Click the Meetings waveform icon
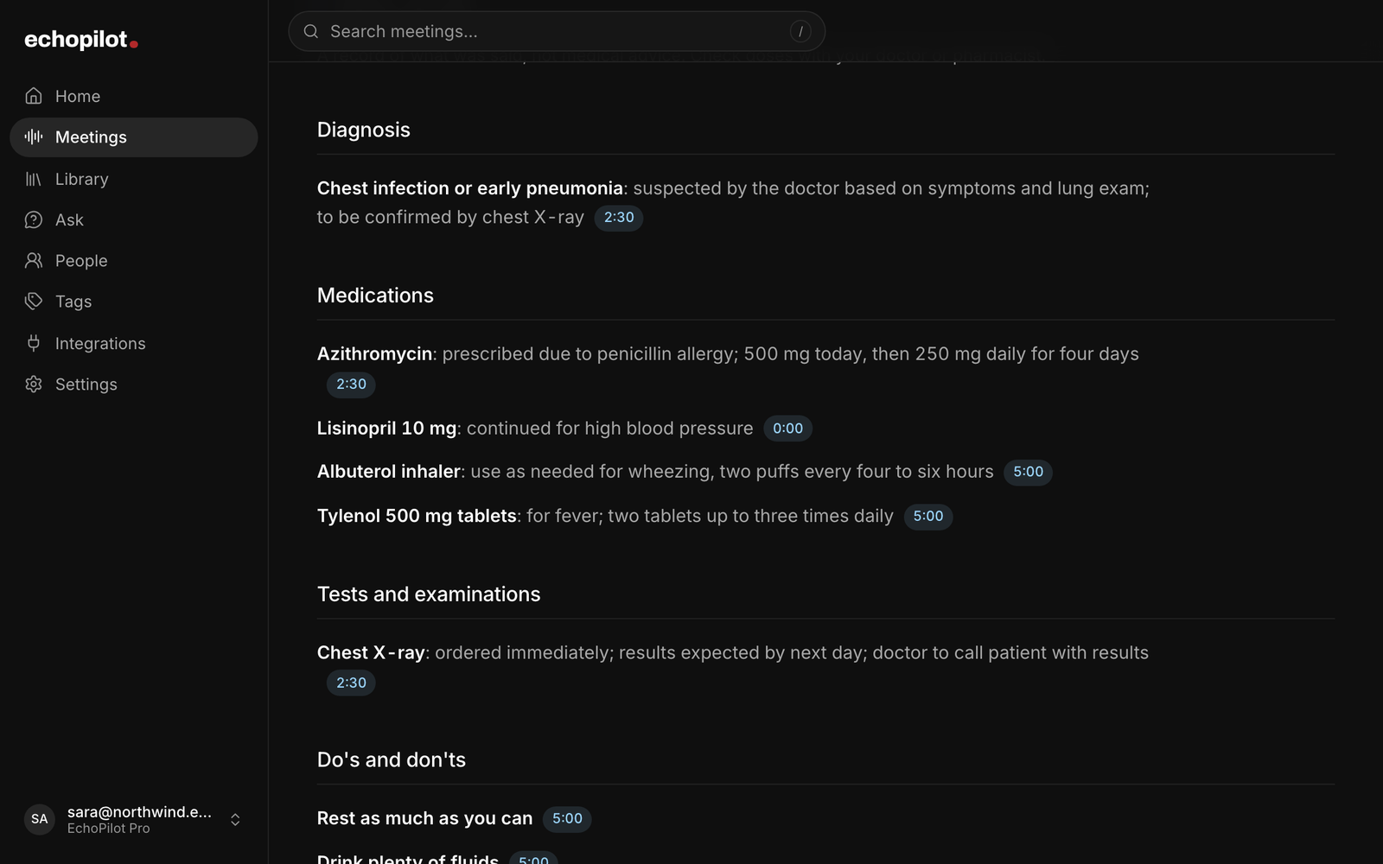The height and width of the screenshot is (864, 1383). pos(34,137)
